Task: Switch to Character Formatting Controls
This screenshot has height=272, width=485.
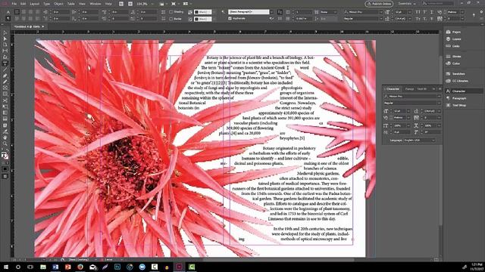Action: (8, 12)
